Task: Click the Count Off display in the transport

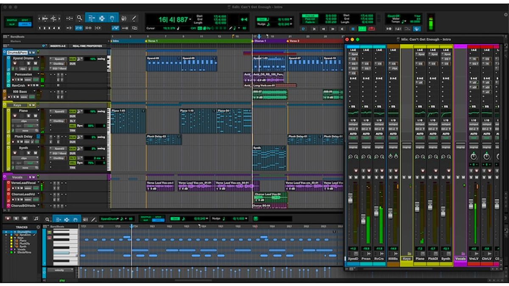Action: click(393, 16)
